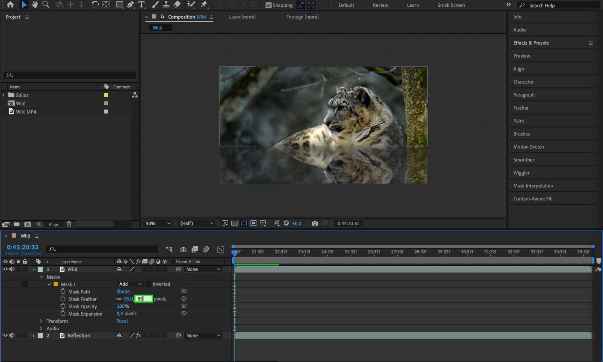Select the Hand tool

(35, 5)
